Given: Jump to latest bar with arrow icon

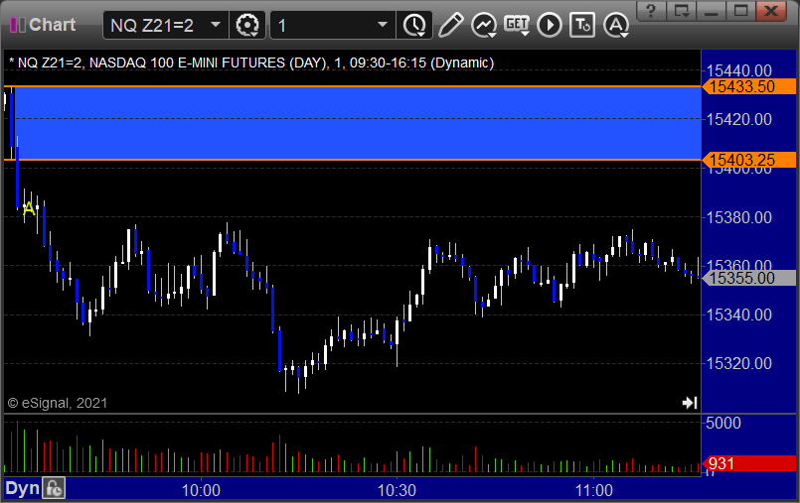Looking at the screenshot, I should 690,403.
